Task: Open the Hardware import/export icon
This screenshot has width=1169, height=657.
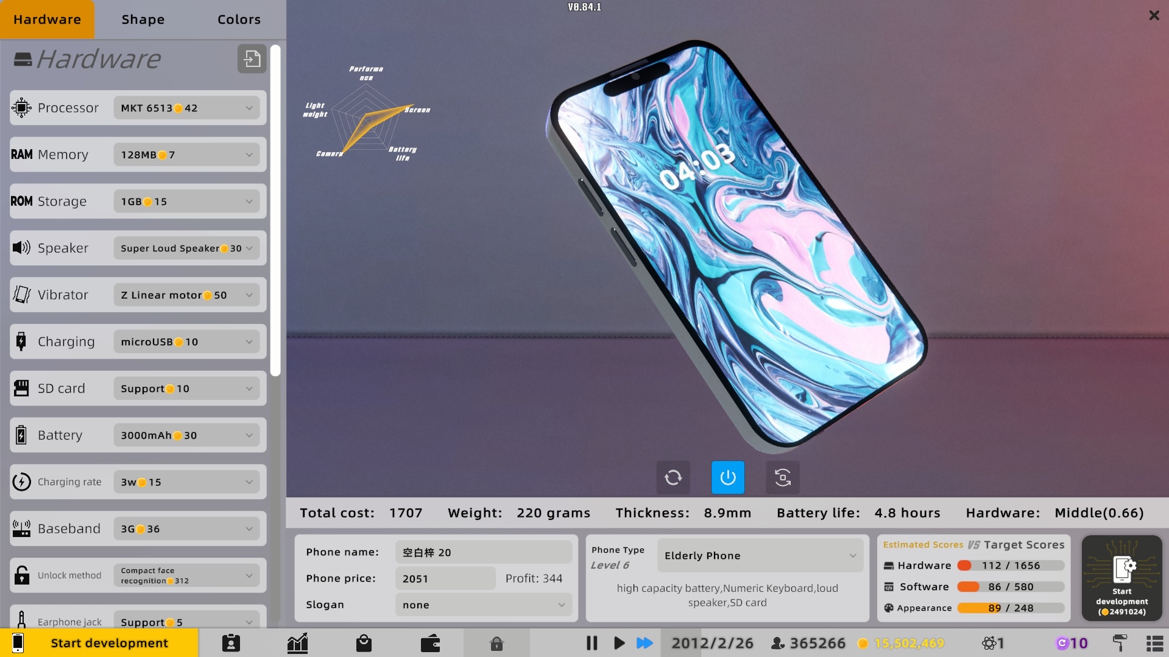Action: (252, 59)
